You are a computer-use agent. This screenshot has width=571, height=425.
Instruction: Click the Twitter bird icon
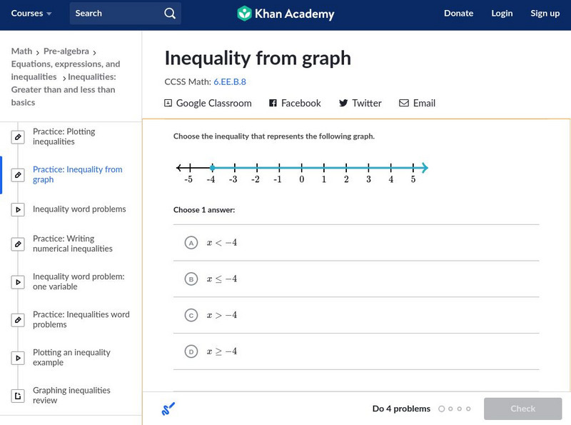click(x=343, y=103)
